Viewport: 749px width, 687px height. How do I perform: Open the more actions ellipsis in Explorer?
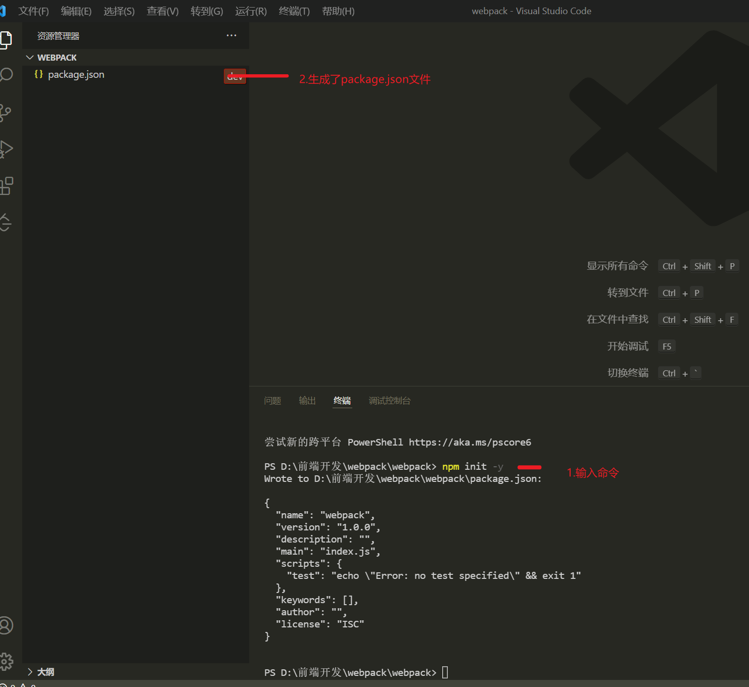click(231, 35)
